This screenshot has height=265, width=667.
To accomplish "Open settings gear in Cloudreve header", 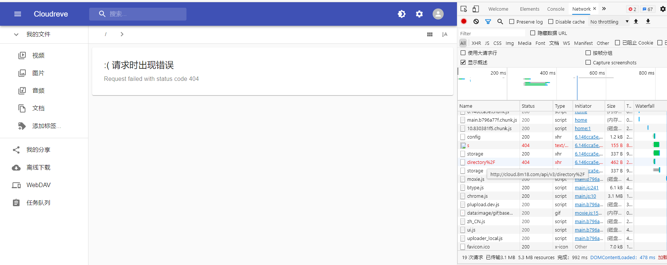I will [419, 14].
